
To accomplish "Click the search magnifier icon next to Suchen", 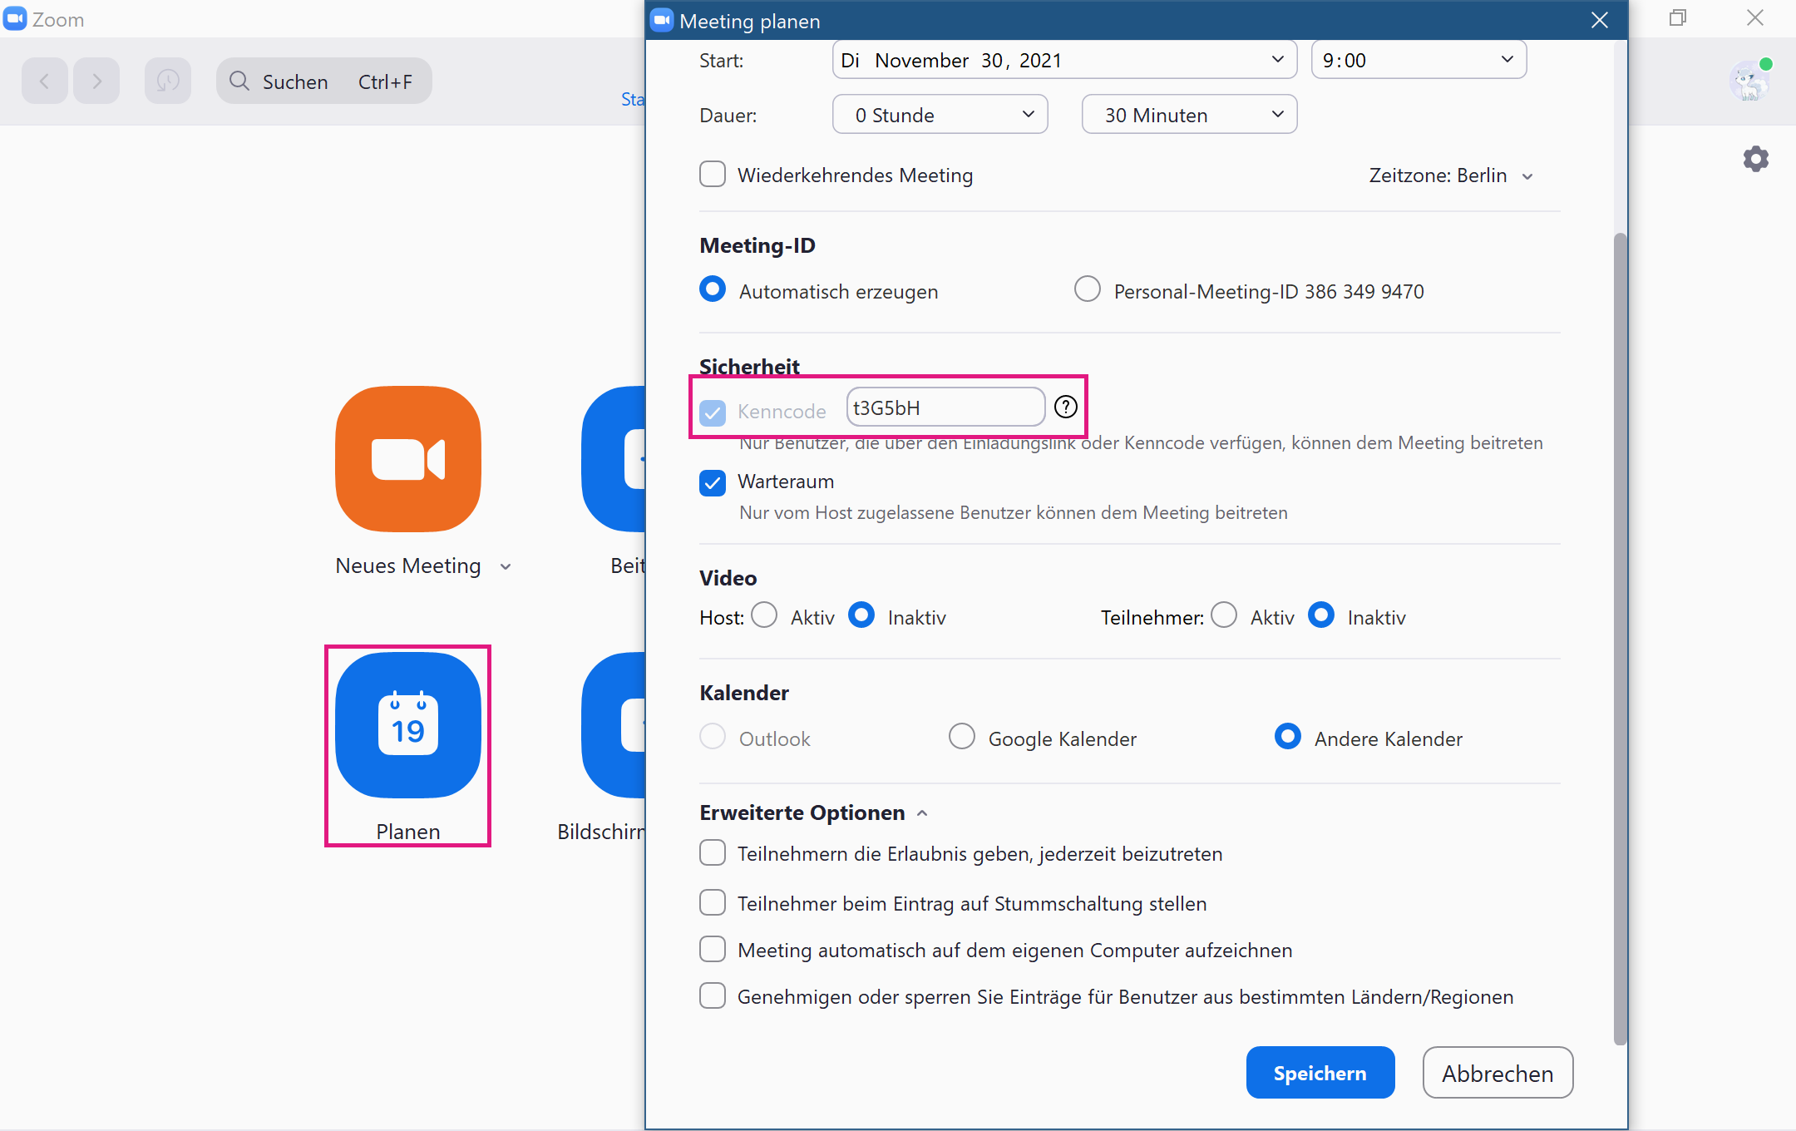I will click(239, 81).
